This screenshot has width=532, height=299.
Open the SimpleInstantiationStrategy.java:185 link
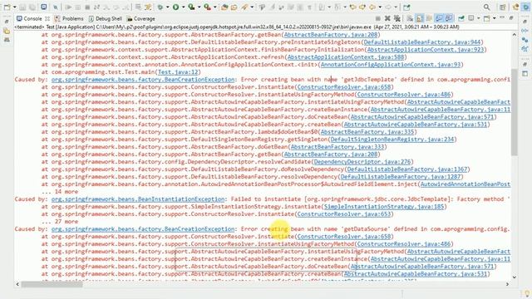point(384,207)
